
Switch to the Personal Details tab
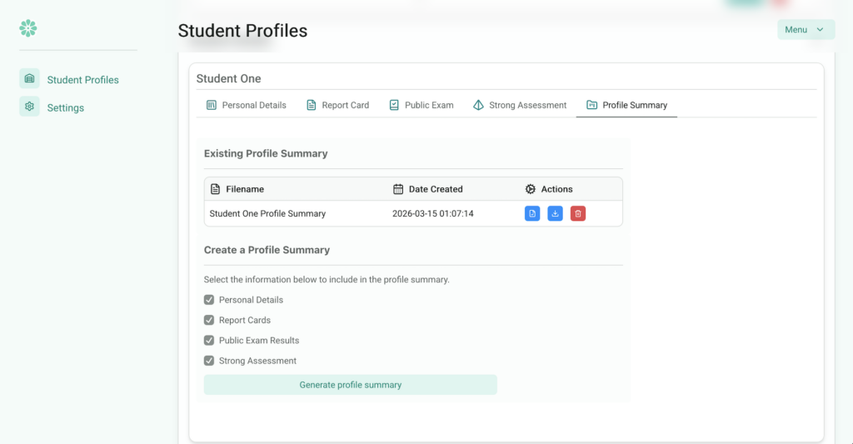click(x=247, y=105)
